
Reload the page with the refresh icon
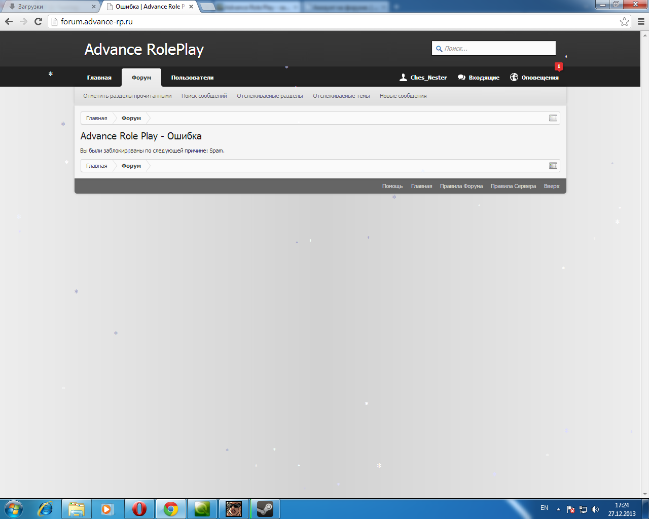[38, 21]
